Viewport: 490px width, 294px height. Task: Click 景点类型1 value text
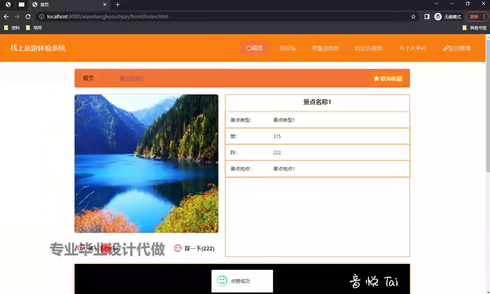284,120
